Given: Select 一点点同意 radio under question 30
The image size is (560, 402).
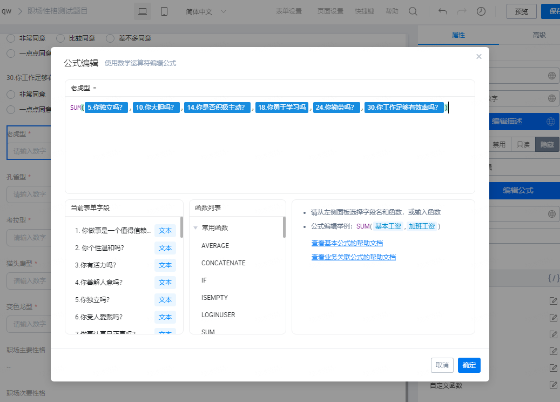Looking at the screenshot, I should point(11,109).
